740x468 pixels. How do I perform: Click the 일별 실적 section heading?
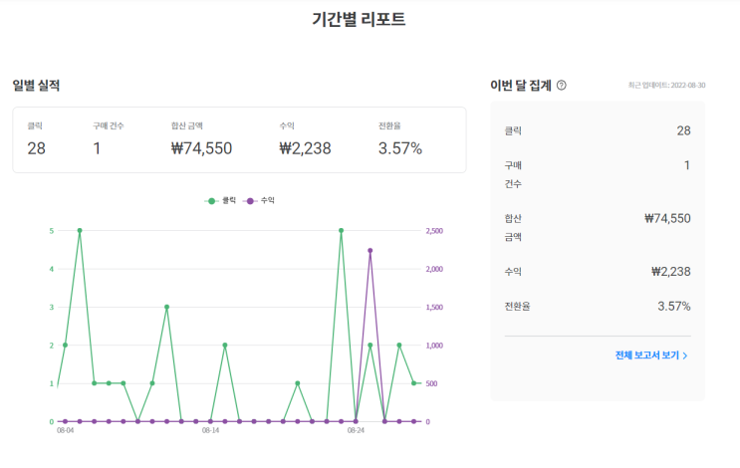click(36, 86)
